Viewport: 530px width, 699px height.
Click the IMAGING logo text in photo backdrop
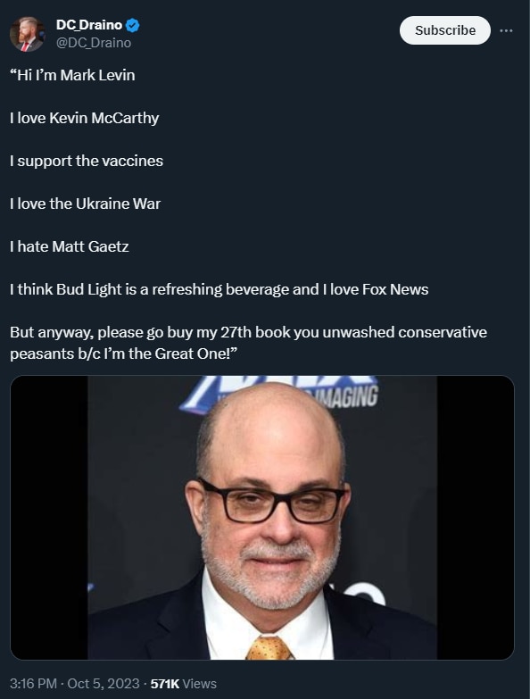pyautogui.click(x=346, y=395)
